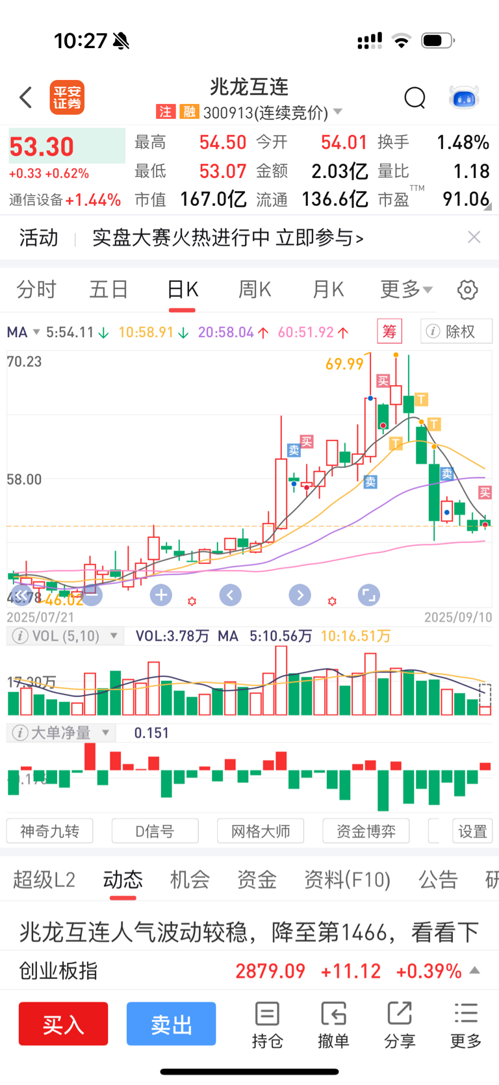Screen dimensions: 499x1085
Task: Open 兆龙互连人气波动较稳 news item
Action: pyautogui.click(x=249, y=932)
